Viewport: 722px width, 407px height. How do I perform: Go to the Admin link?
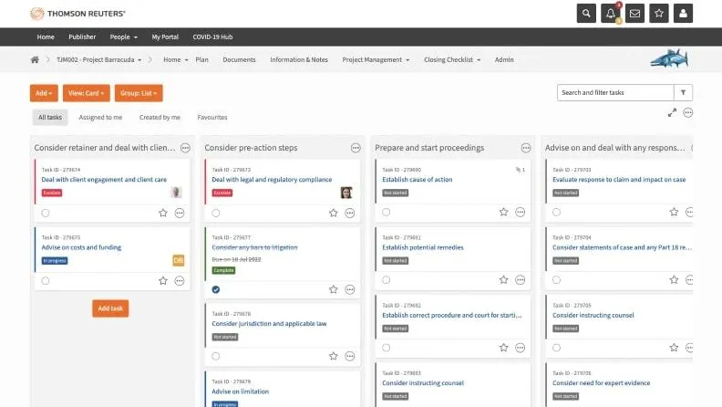[x=504, y=59]
